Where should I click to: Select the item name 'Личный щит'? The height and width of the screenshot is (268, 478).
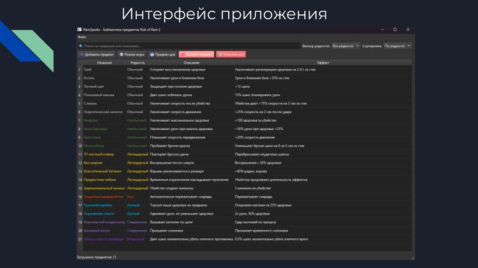(x=94, y=86)
